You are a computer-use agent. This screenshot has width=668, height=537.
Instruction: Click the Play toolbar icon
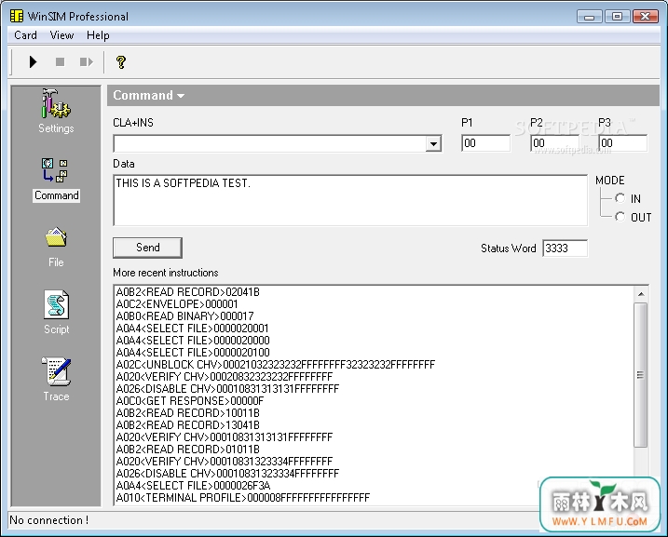[33, 62]
